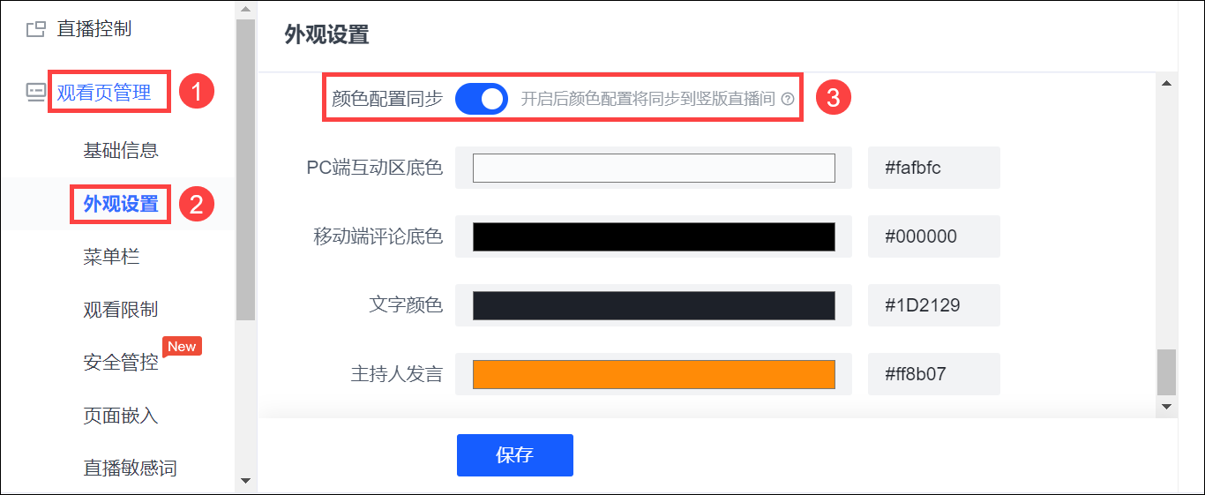
Task: Click the #fafbfc hex input field
Action: (934, 168)
